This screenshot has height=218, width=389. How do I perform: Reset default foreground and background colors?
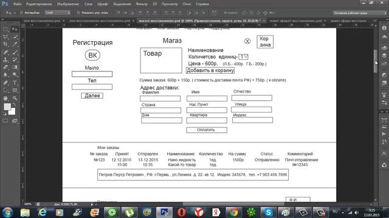click(x=5, y=114)
